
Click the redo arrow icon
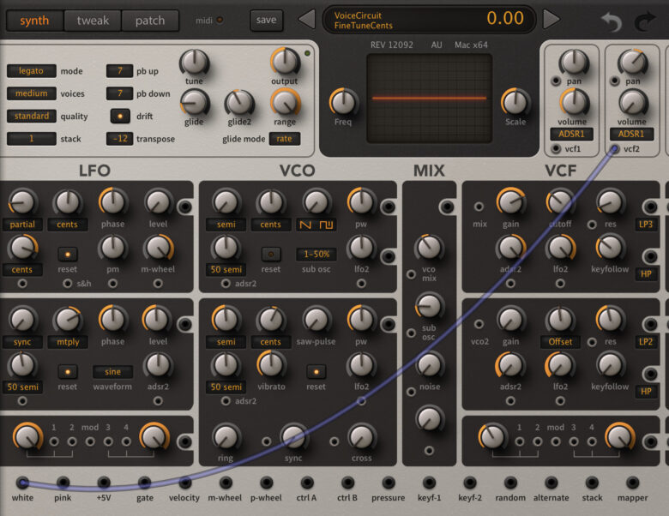pos(644,21)
